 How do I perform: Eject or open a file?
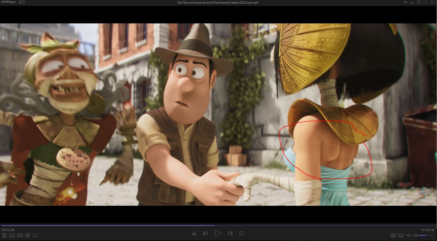[x=194, y=233]
